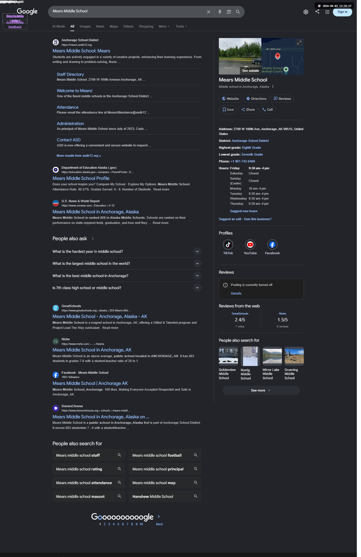
Task: Switch to the Images tab
Action: pos(85,26)
